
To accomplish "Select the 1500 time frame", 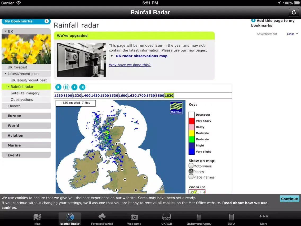I will coord(105,95).
